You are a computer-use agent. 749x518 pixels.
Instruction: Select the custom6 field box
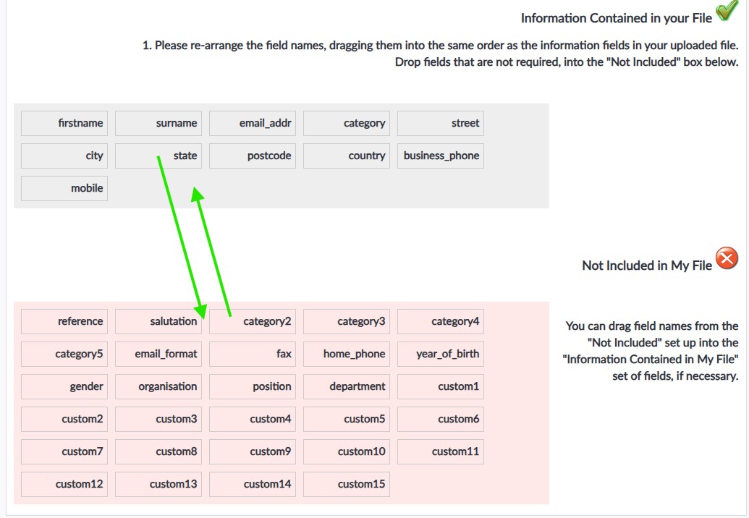[441, 419]
